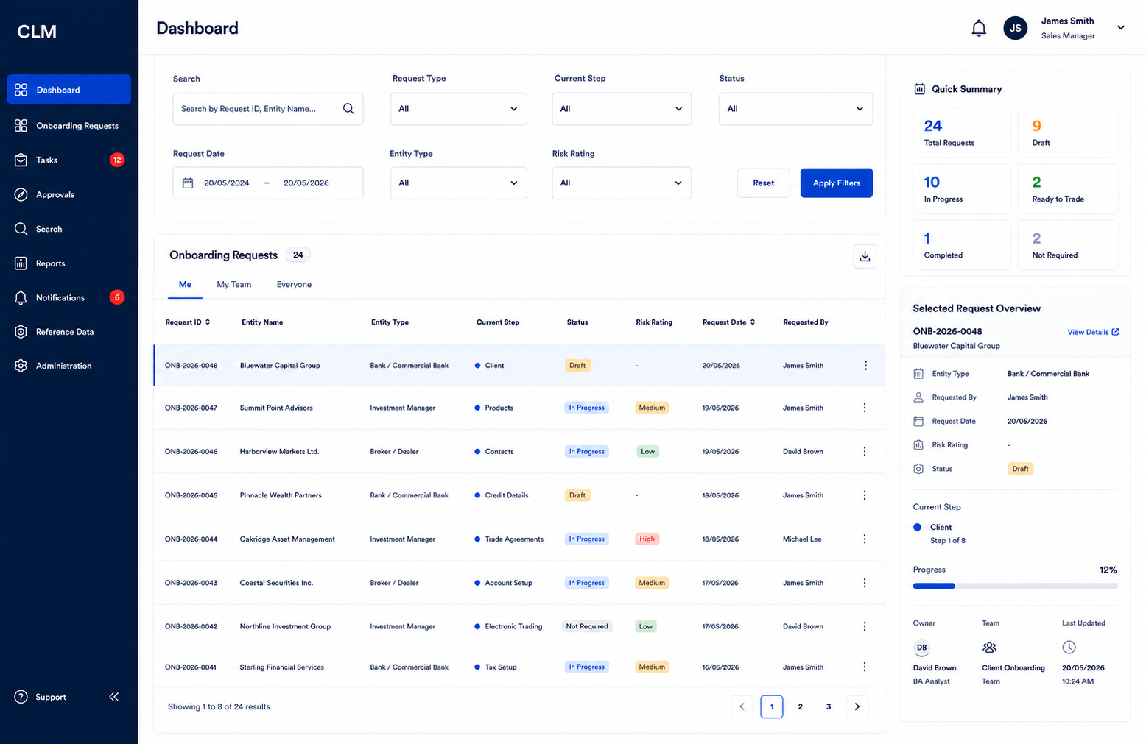Open Approvals in the sidebar
1146x744 pixels.
pos(69,195)
